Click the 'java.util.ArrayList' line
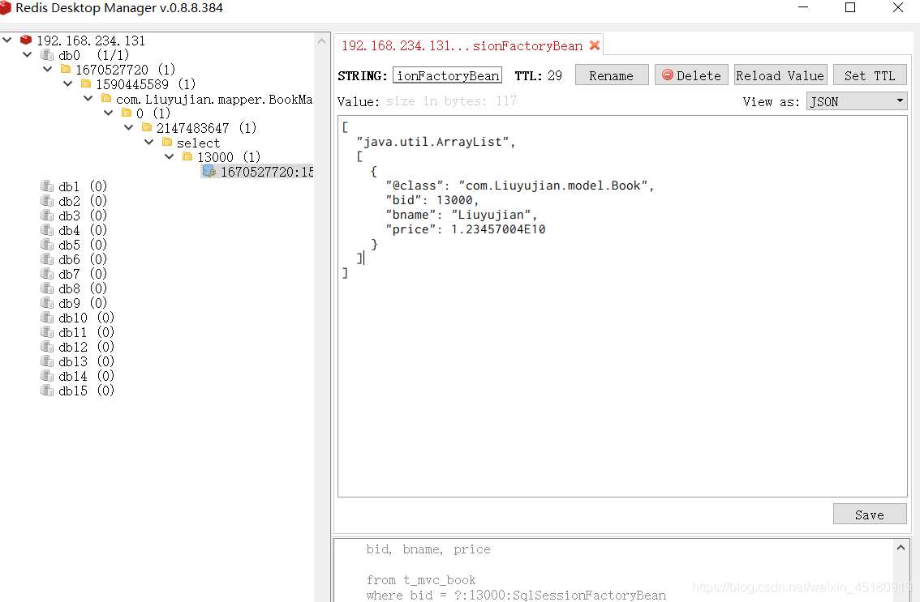Screen dimensions: 920x602 (436, 142)
